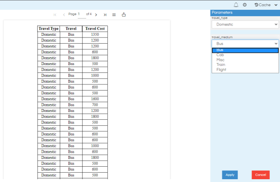Select Flight option in dropdown list
Image resolution: width=280 pixels, height=182 pixels.
click(245, 70)
